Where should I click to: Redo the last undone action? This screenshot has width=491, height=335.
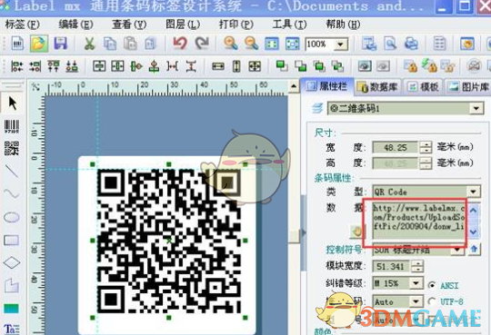coord(202,44)
